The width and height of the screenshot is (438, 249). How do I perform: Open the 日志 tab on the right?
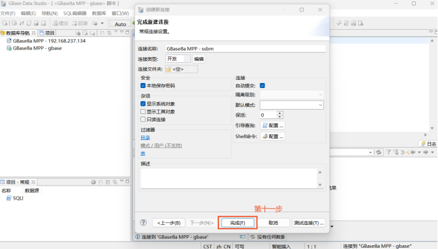click(x=429, y=144)
